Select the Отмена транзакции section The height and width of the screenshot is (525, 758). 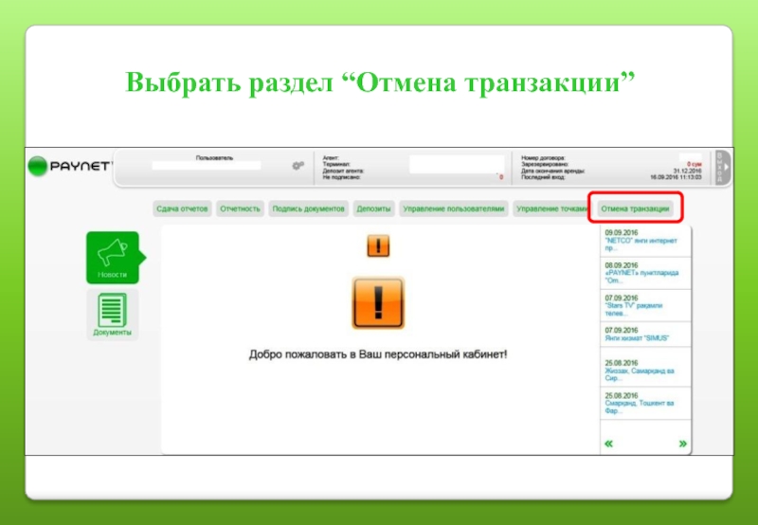635,208
